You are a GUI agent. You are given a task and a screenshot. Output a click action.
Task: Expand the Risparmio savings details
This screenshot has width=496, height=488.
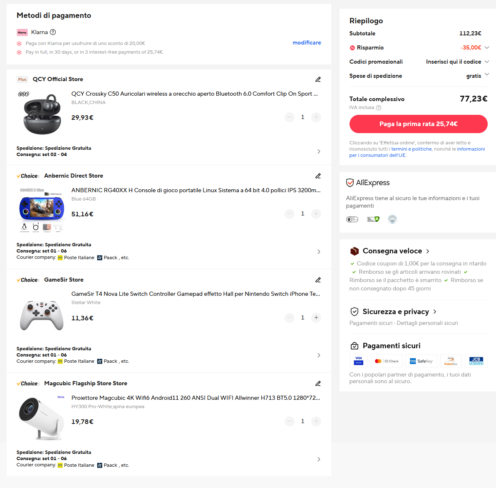click(x=487, y=47)
